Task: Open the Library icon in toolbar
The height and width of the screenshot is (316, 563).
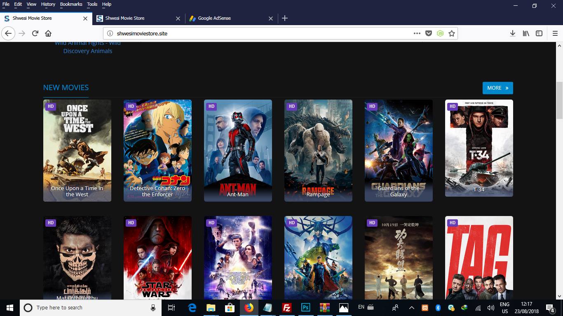Action: click(526, 33)
